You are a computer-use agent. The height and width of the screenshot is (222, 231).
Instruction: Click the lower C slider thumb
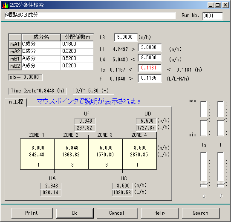tap(204, 183)
